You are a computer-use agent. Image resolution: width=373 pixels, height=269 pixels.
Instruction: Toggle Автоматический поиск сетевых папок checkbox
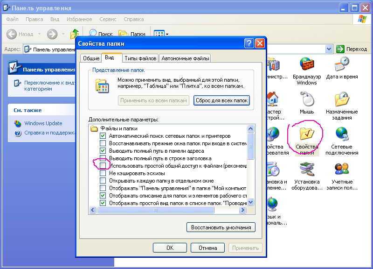tap(103, 136)
